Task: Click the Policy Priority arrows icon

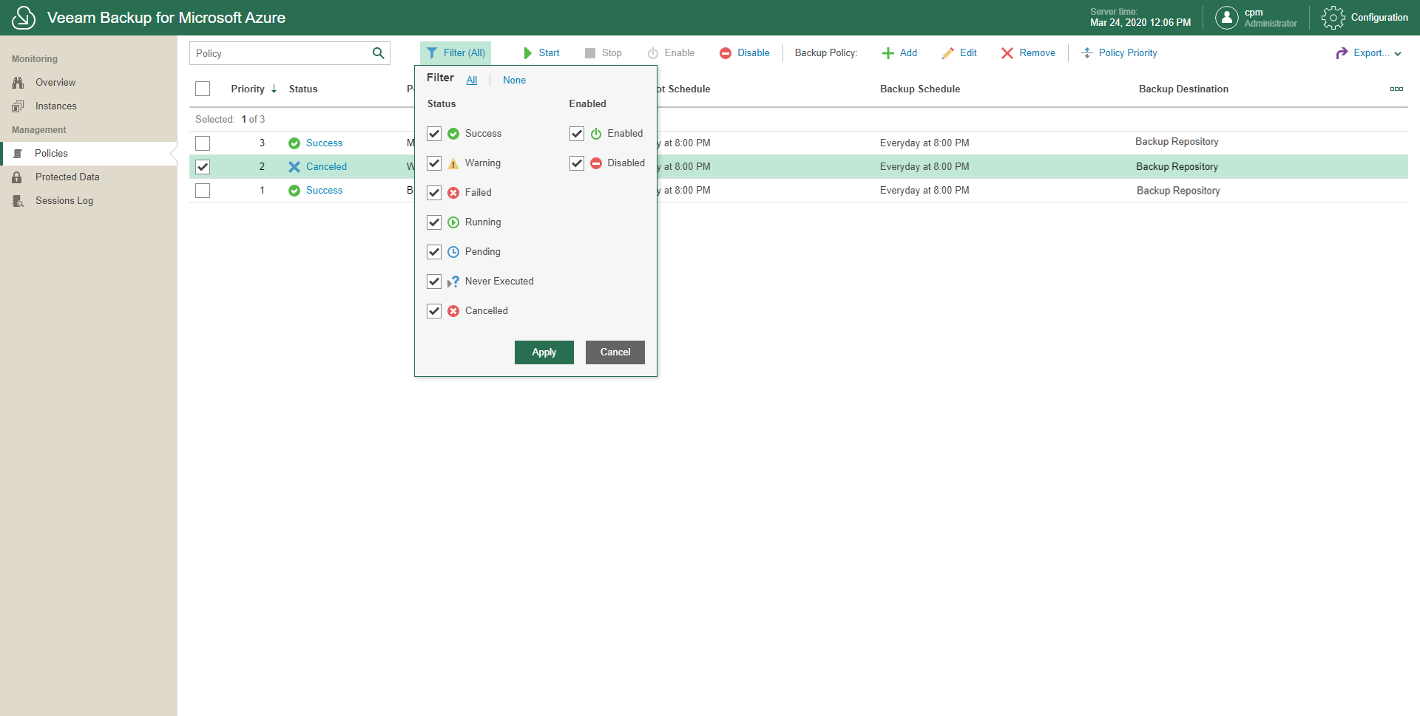Action: click(x=1087, y=53)
